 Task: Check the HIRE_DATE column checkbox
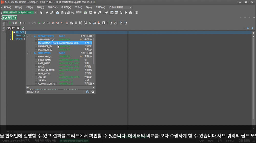click(36, 74)
